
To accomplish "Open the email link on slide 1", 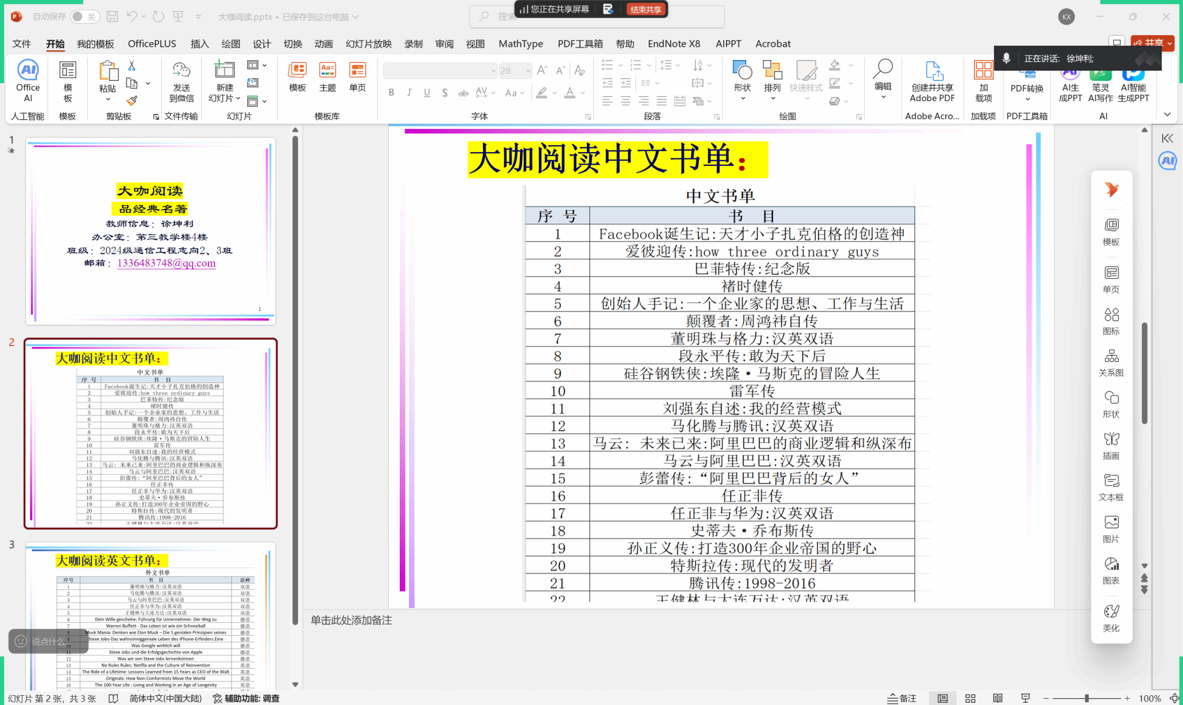I will pos(166,263).
